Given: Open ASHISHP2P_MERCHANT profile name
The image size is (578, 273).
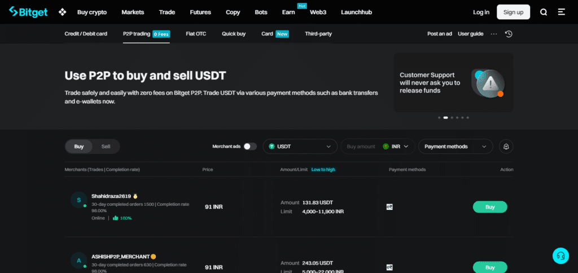Looking at the screenshot, I should [121, 257].
